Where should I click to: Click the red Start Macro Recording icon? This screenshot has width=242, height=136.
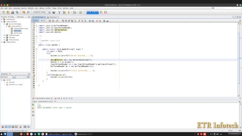(97, 21)
